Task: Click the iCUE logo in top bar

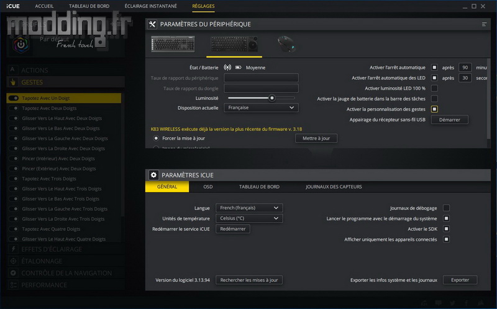Action: (13, 6)
